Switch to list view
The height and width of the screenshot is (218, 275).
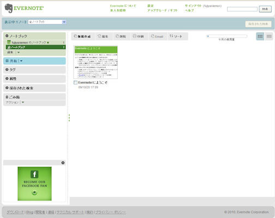click(x=269, y=37)
